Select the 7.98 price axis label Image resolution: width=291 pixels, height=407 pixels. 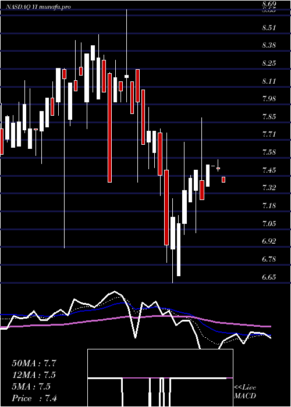[x=269, y=99]
